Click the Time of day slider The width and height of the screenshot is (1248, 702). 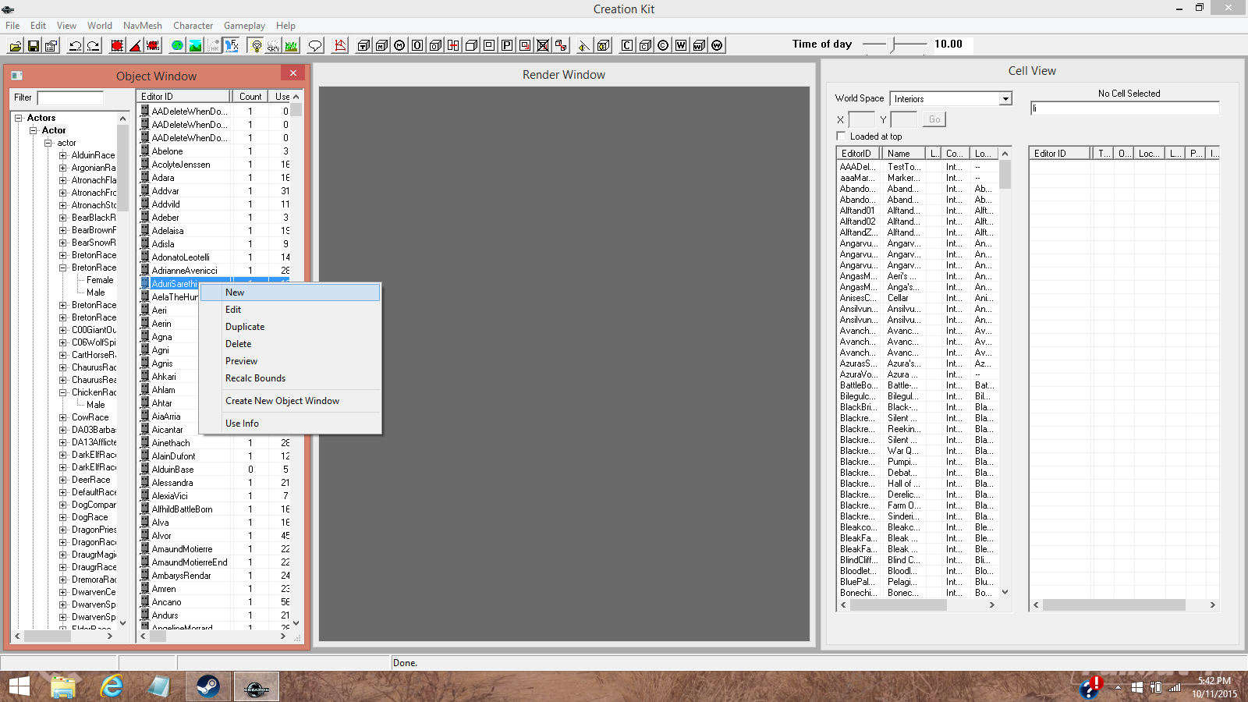[895, 44]
